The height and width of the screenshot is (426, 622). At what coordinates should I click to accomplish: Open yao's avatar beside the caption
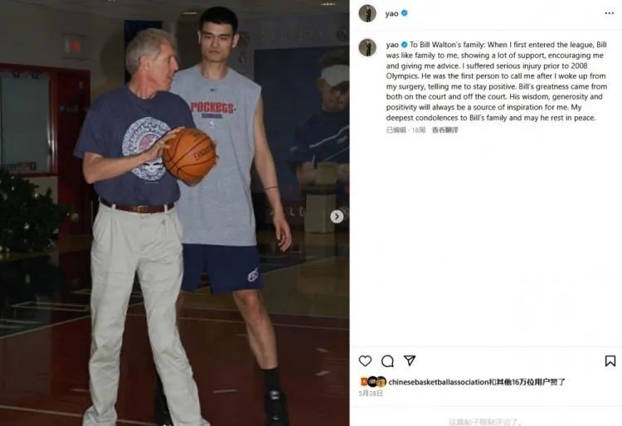click(367, 47)
